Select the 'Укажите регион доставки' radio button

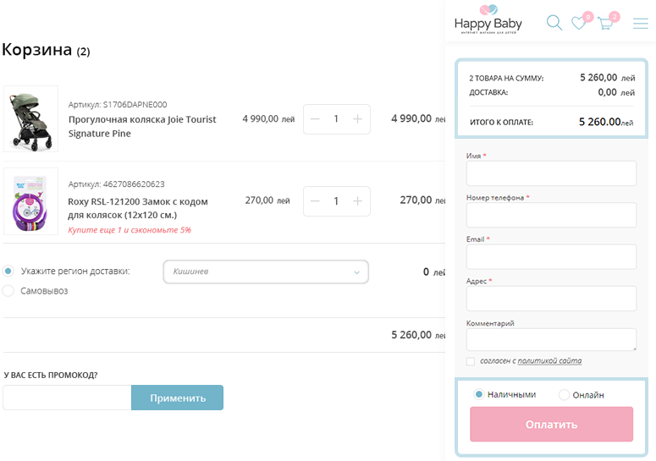point(8,271)
